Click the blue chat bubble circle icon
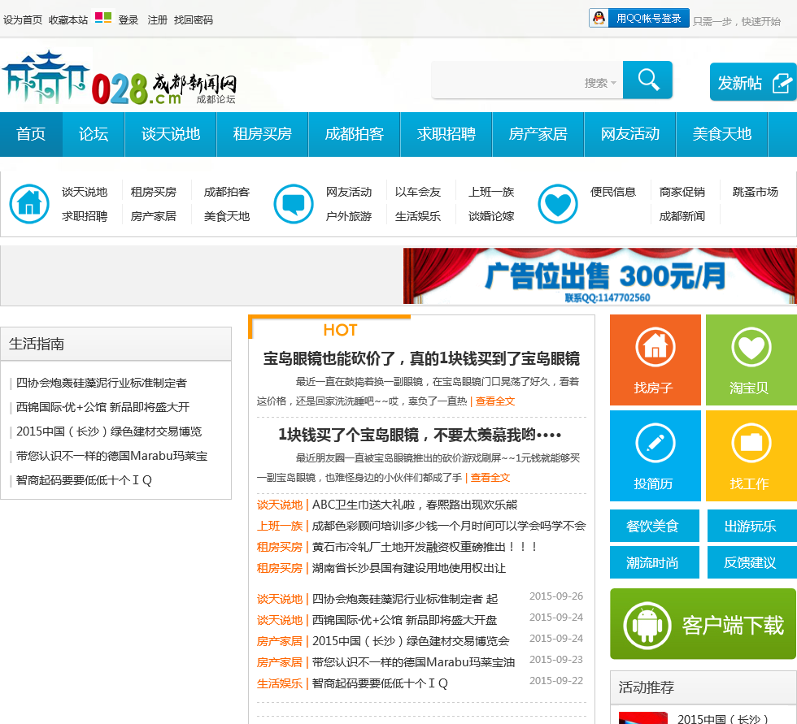797x724 pixels. [294, 204]
